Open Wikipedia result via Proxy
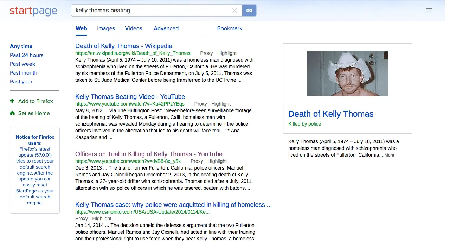The height and width of the screenshot is (241, 450). [x=206, y=53]
